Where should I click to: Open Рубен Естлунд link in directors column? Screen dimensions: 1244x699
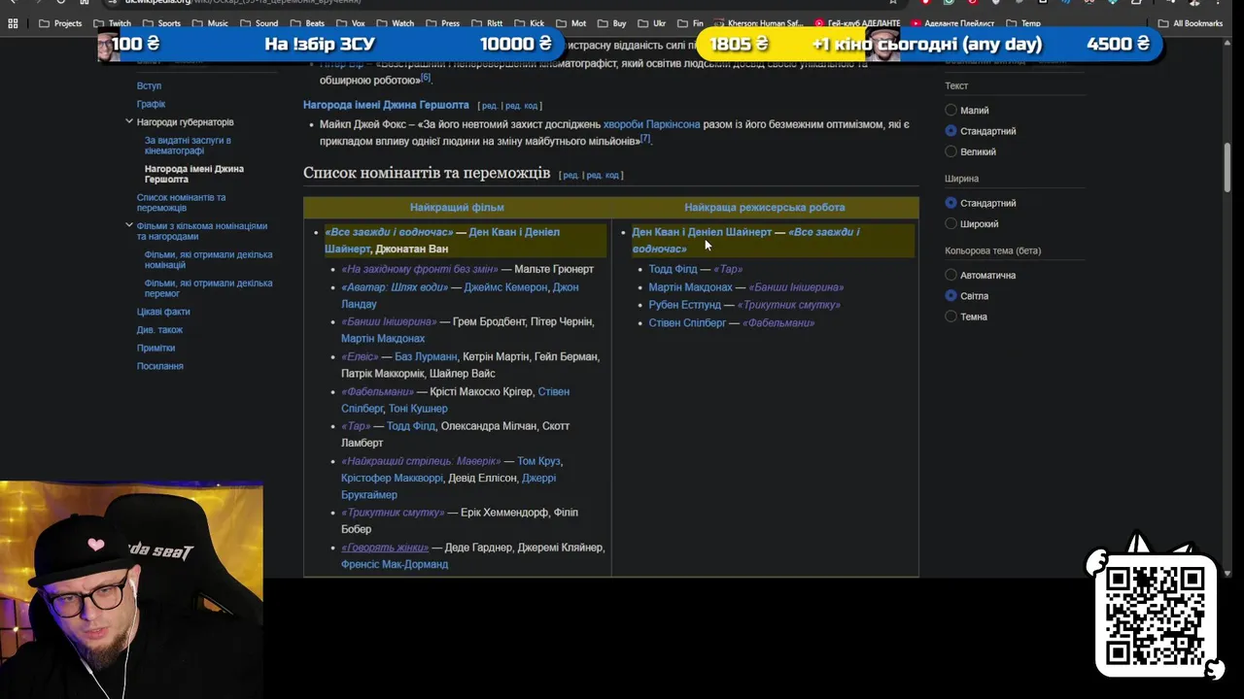coord(684,305)
